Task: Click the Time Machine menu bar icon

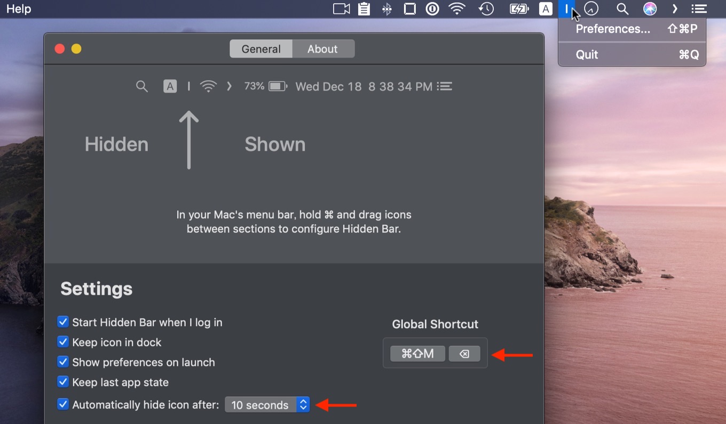Action: click(486, 9)
